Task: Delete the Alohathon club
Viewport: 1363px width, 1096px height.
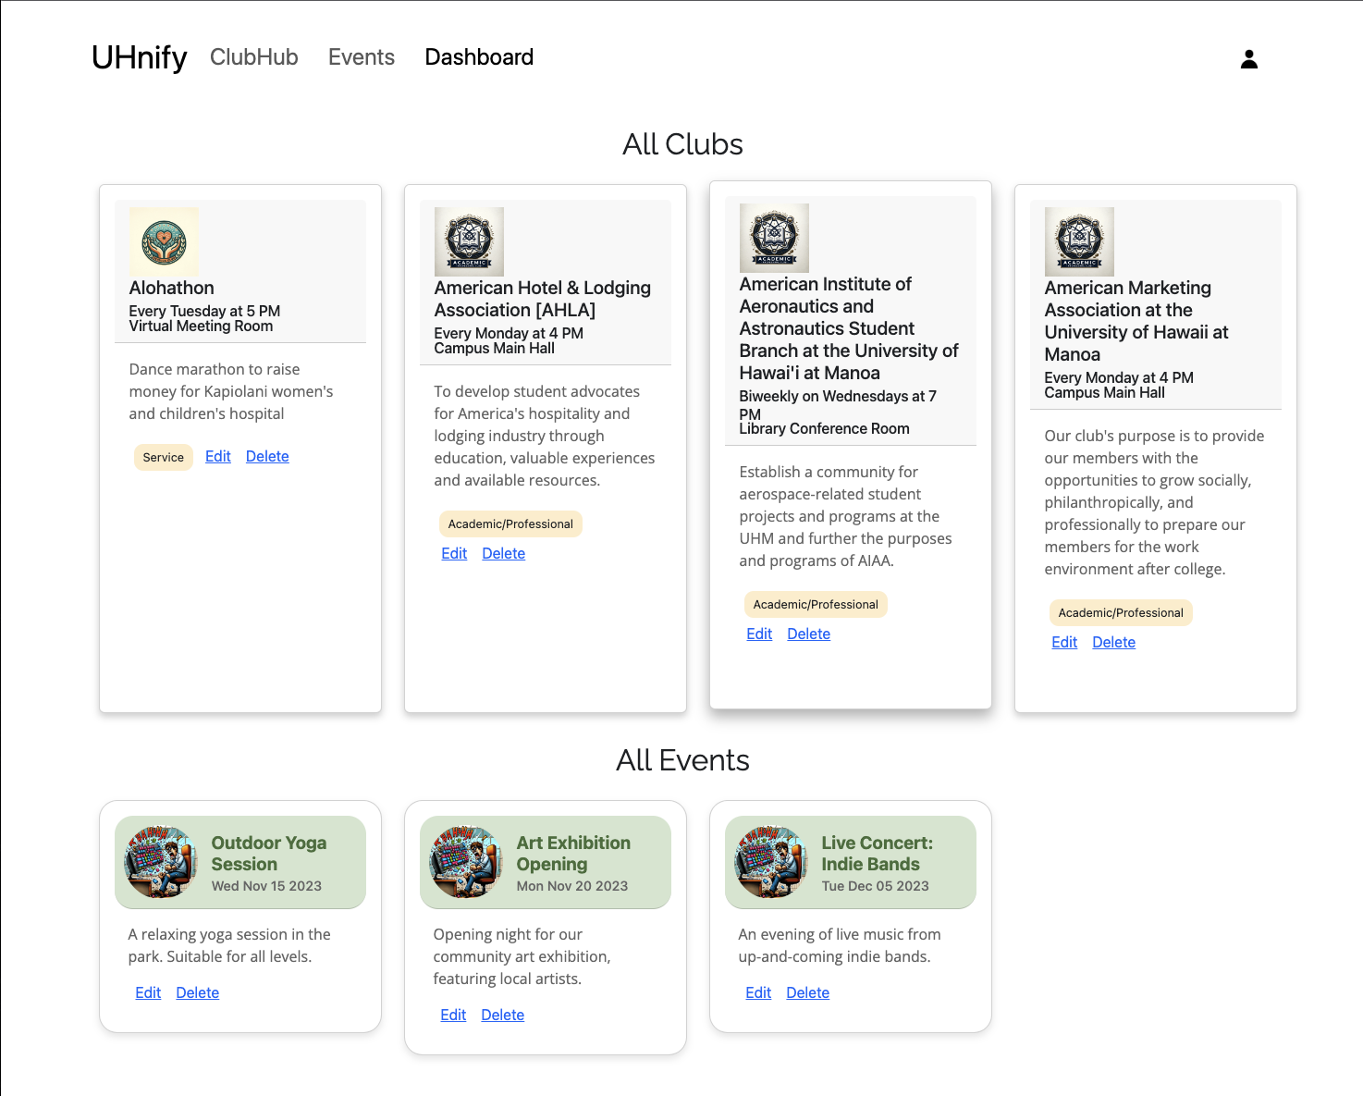Action: pos(267,456)
